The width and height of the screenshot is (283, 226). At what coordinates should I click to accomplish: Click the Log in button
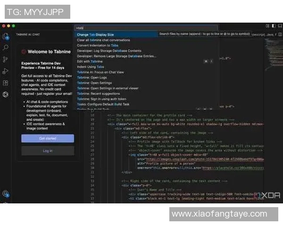pyautogui.click(x=48, y=151)
